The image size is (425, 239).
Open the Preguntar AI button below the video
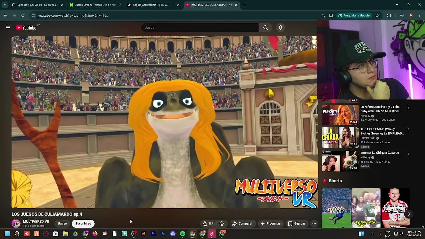pyautogui.click(x=271, y=224)
